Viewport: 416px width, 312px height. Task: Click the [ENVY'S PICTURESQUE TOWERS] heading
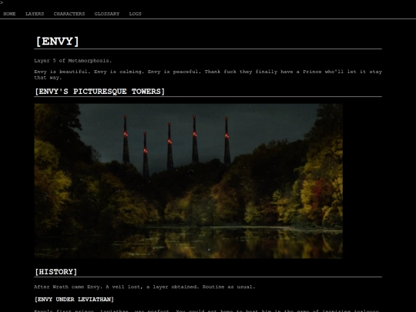point(99,92)
